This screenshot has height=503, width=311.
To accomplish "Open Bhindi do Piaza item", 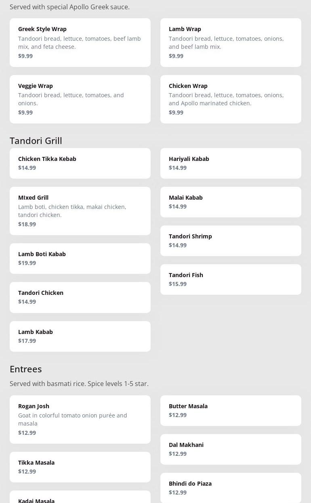I will coord(231,487).
